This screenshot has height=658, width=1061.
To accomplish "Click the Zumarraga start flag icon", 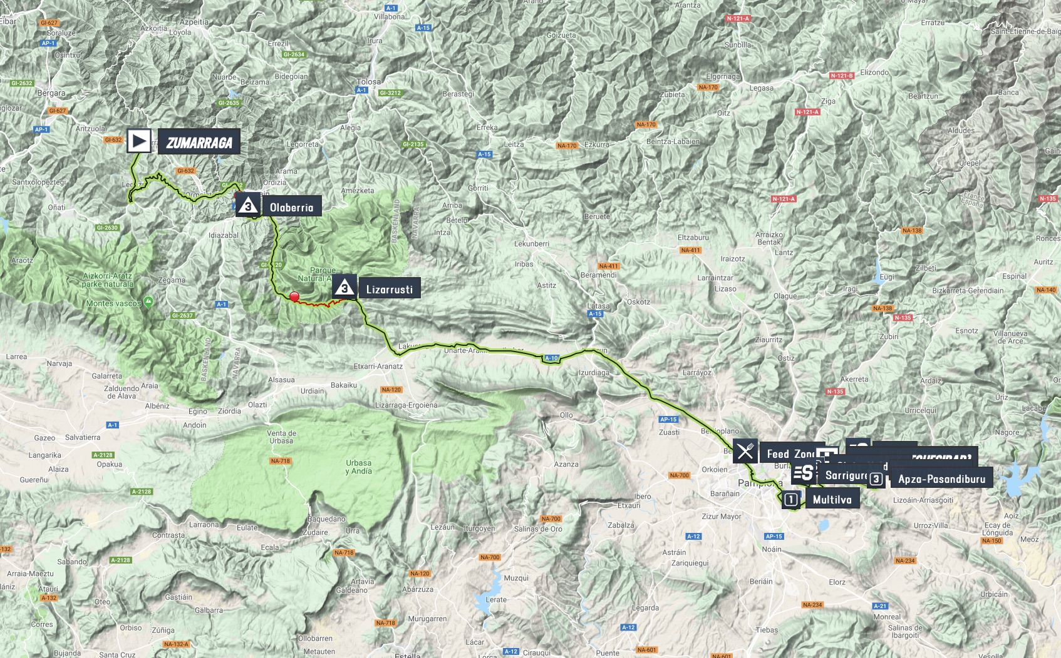I will tap(139, 141).
